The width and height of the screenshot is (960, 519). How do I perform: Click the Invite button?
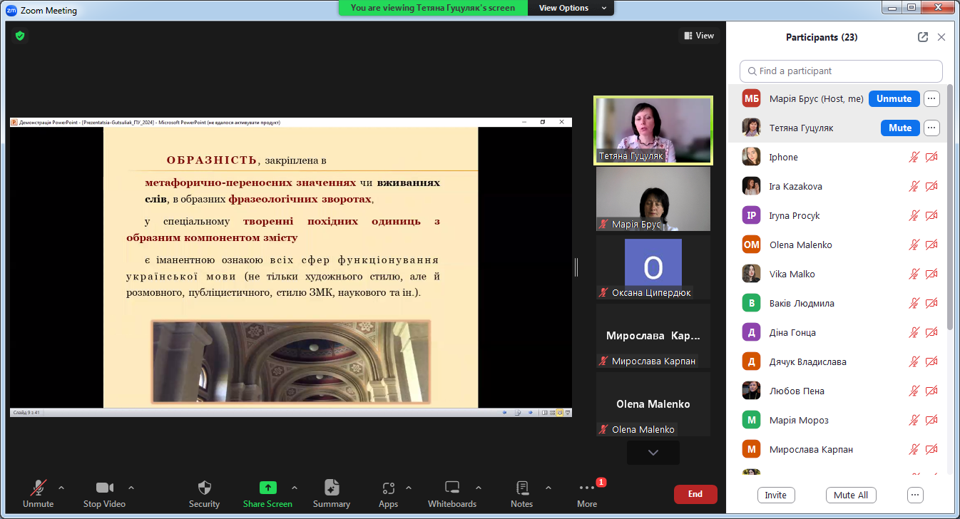pos(775,495)
